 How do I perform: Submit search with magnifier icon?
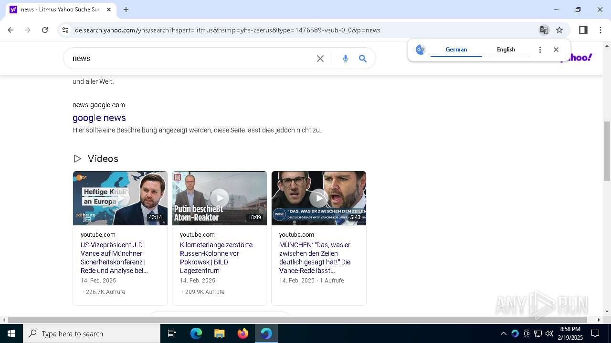pyautogui.click(x=363, y=59)
